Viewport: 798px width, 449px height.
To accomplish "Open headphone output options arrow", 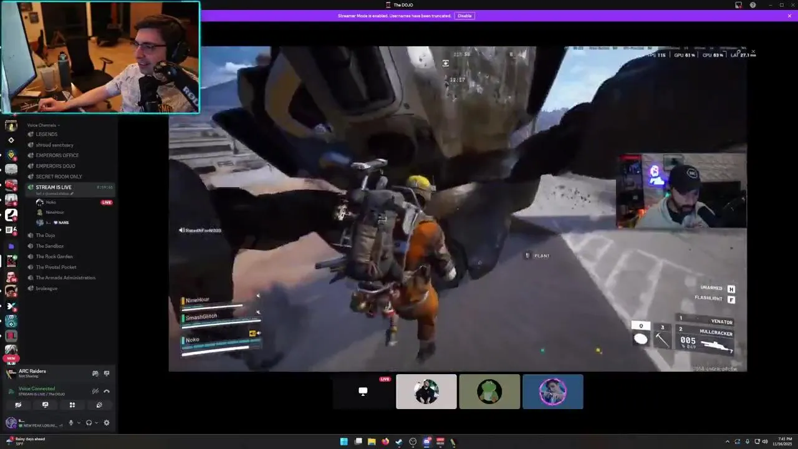I will (97, 422).
